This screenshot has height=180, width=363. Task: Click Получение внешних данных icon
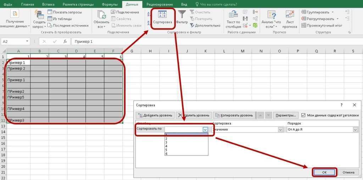[15, 15]
